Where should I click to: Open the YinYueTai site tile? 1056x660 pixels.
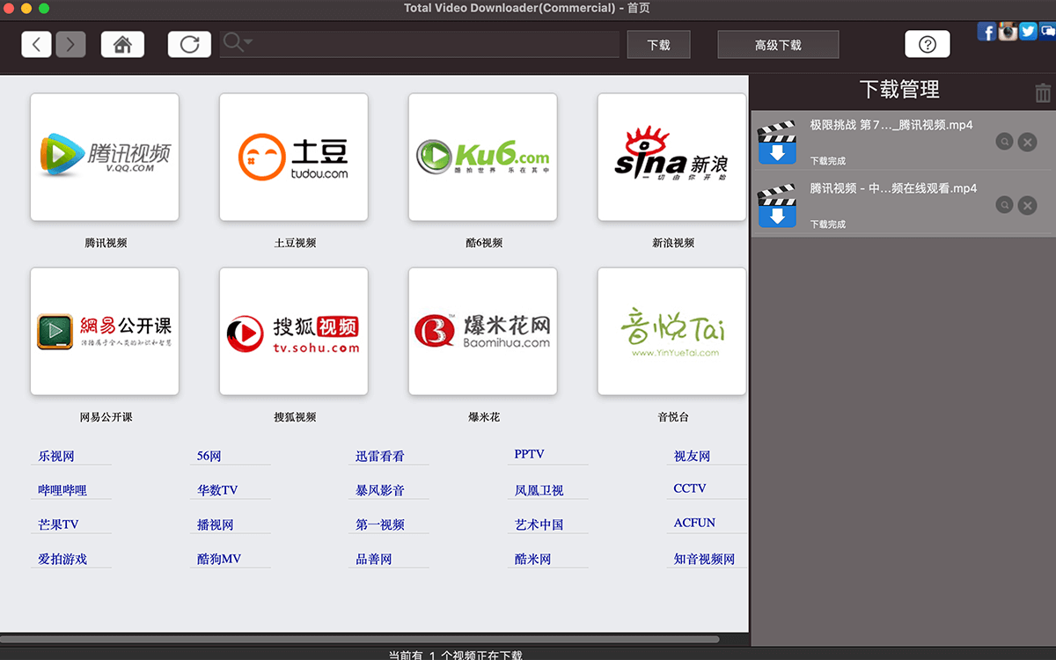click(x=672, y=331)
